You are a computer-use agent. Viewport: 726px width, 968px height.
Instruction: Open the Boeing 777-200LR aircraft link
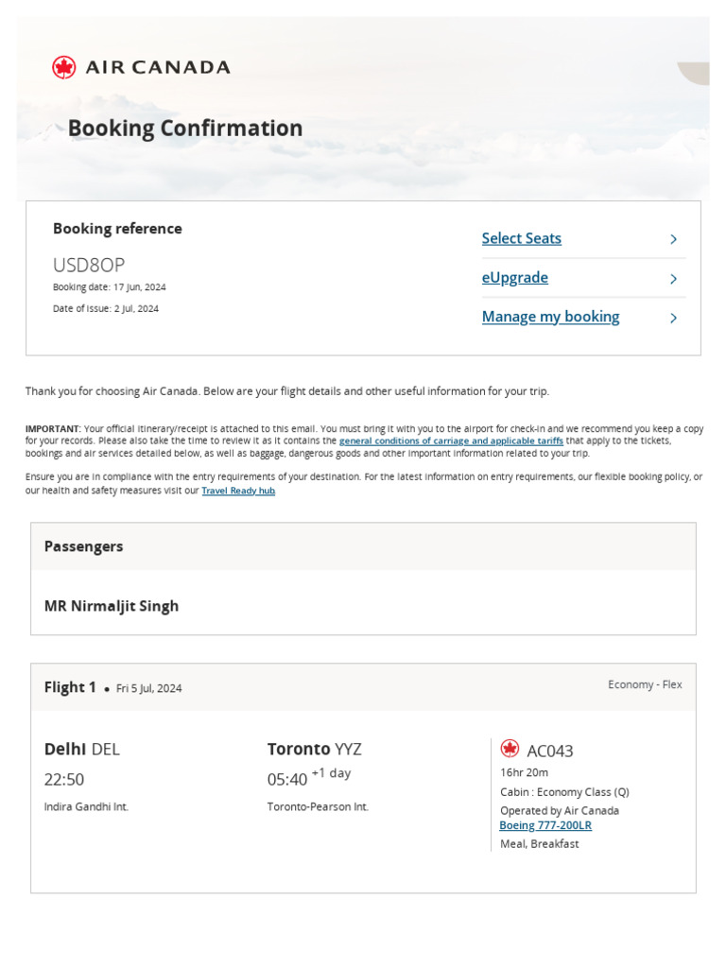coord(545,825)
